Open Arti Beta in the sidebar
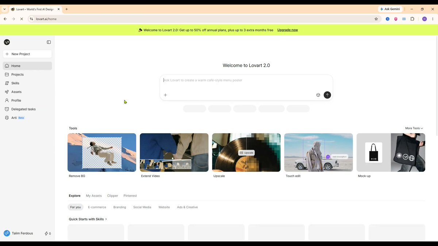 coord(27,118)
